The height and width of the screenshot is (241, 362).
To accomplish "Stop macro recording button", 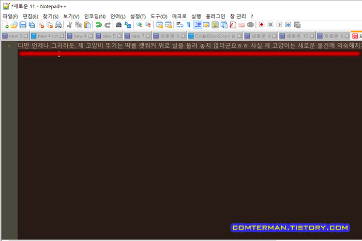I will tap(270, 25).
